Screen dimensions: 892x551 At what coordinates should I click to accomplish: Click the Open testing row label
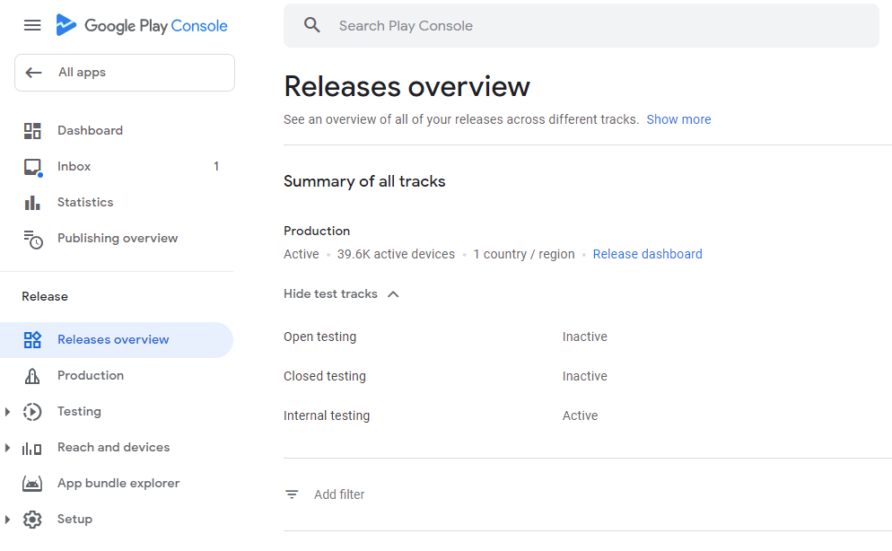click(319, 337)
